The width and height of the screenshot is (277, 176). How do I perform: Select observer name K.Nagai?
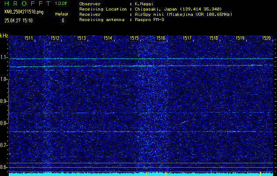coord(144,4)
